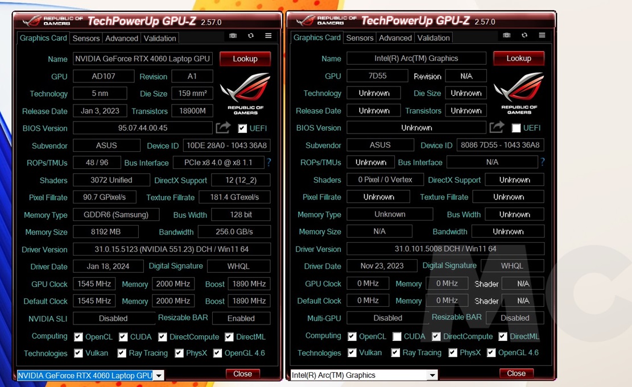Click the Driver Version field showing 31.0.101.5008
Screen dimensions: 632x387
pos(445,249)
